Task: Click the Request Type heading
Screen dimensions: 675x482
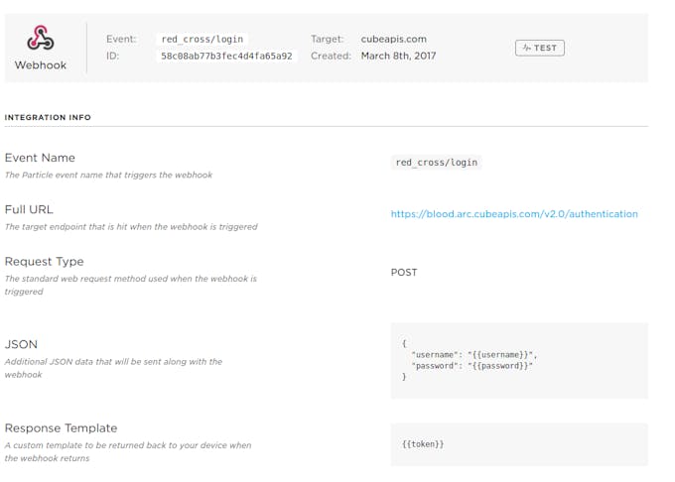Action: [x=44, y=262]
